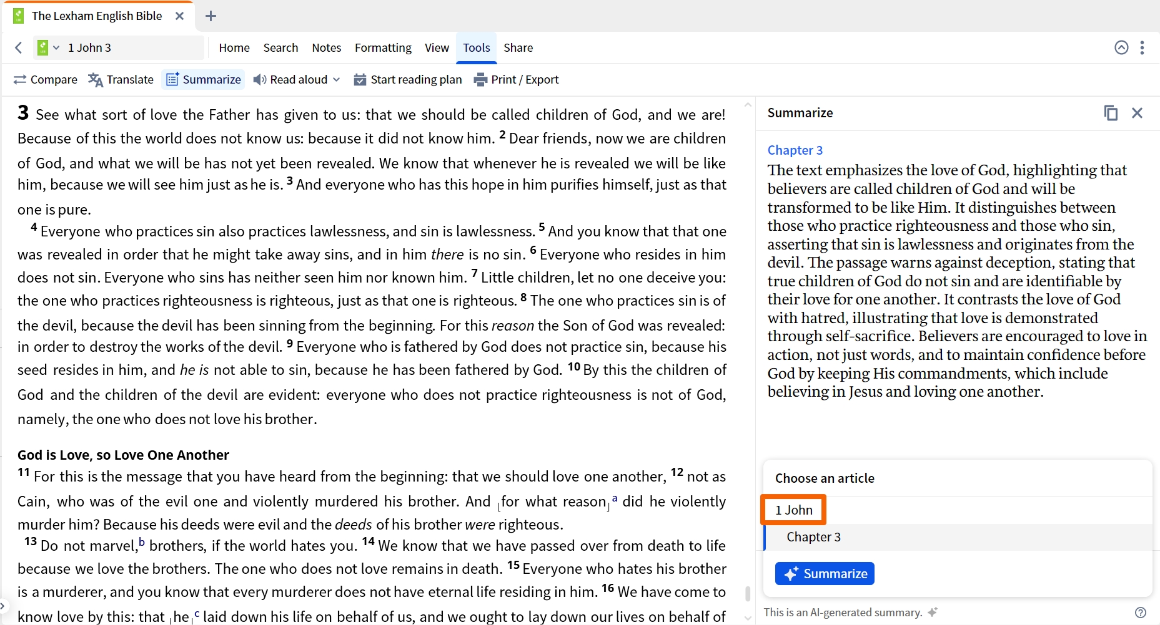Open the Notes menu tab

coord(327,47)
